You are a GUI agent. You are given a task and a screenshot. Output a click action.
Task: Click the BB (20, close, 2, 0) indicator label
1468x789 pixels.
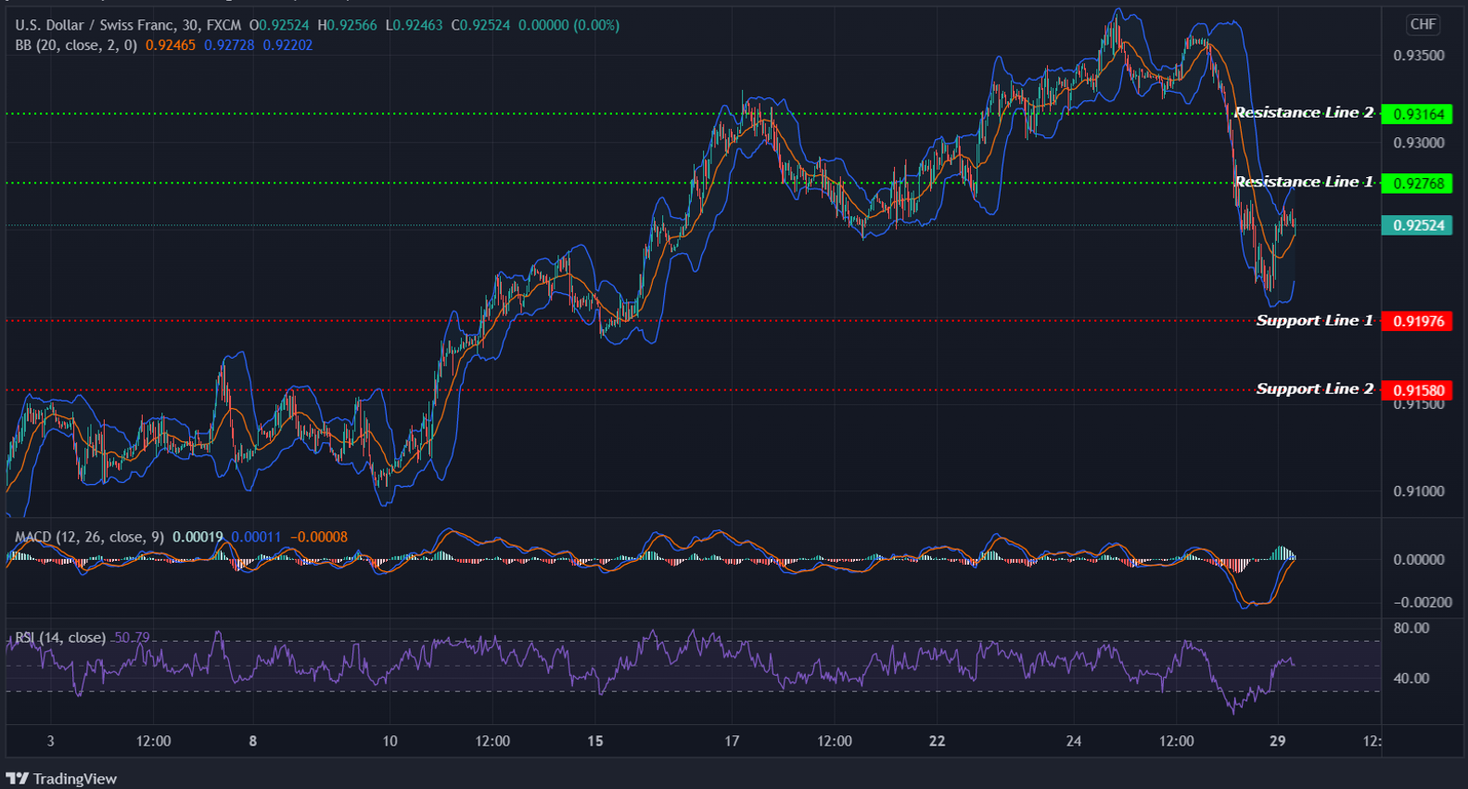point(76,45)
